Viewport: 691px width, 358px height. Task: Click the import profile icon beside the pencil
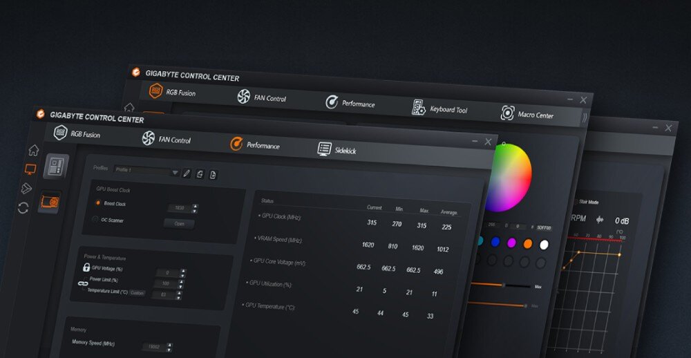tap(200, 174)
